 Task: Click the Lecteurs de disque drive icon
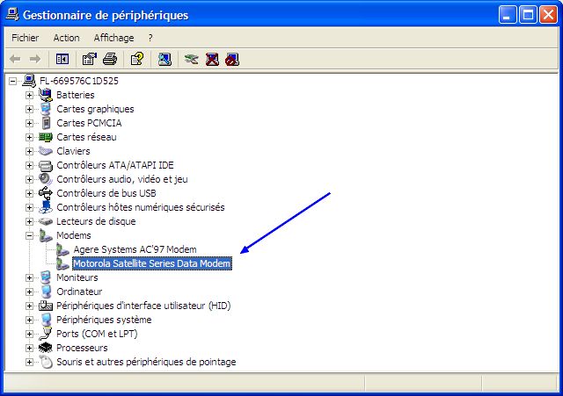pos(46,221)
